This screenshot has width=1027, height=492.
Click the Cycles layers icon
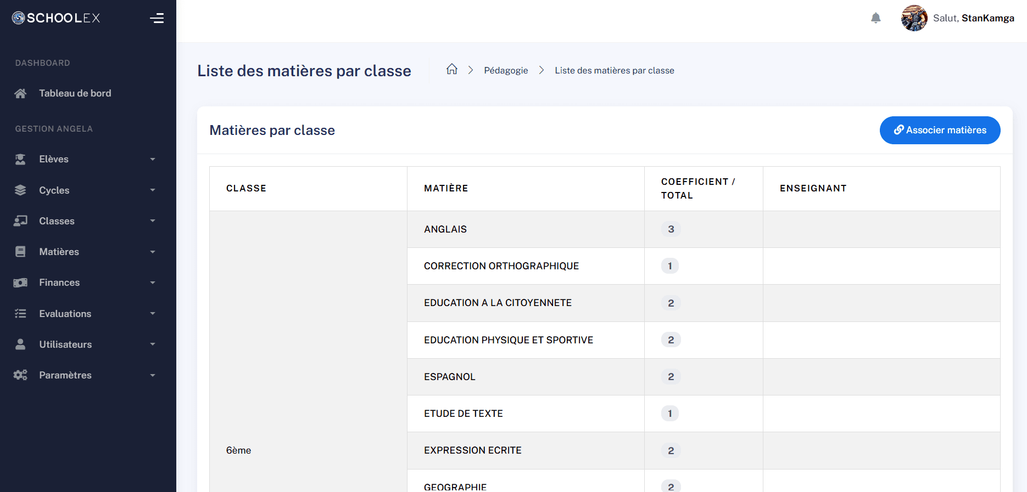click(x=20, y=190)
